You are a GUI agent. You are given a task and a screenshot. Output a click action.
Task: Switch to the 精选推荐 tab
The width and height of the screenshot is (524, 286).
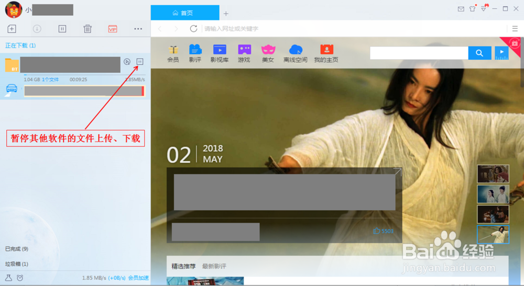[x=183, y=266]
